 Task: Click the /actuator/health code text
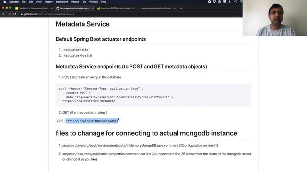(x=78, y=56)
